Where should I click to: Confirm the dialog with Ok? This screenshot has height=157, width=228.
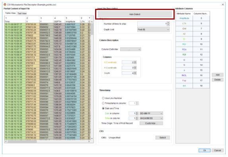click(x=205, y=151)
